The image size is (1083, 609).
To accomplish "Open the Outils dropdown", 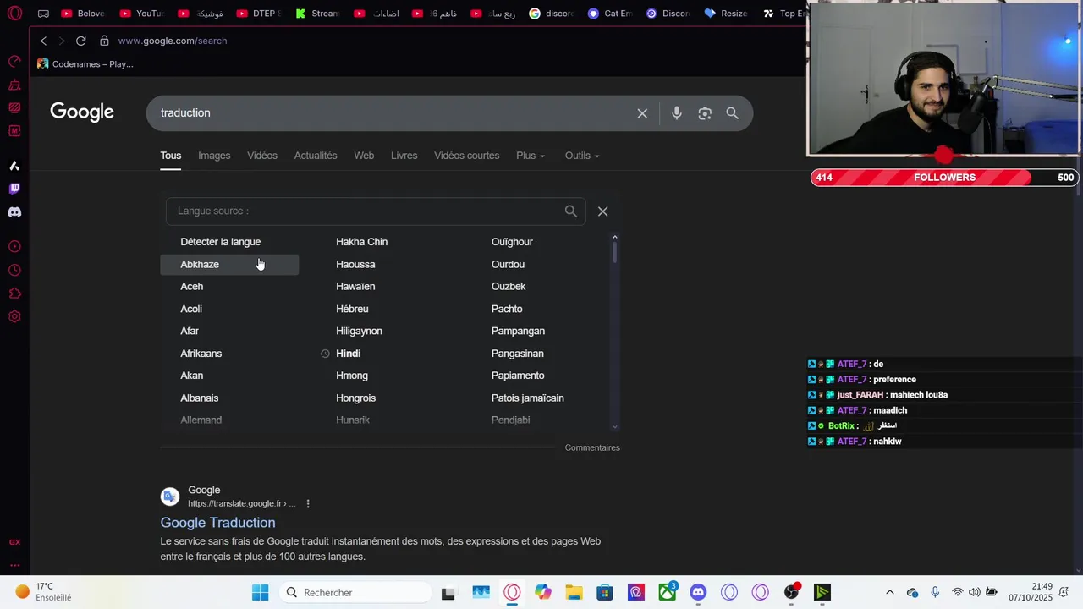I will pos(582,156).
